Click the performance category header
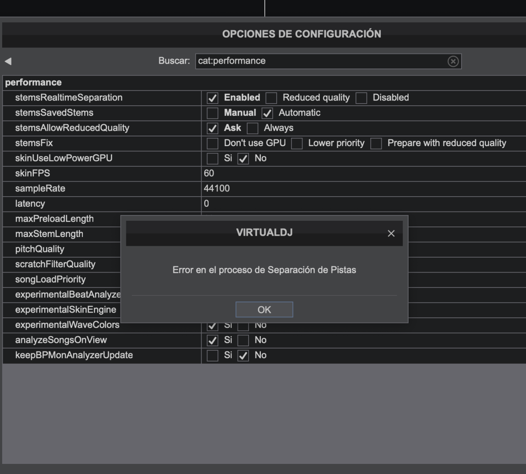Image resolution: width=526 pixels, height=474 pixels. point(33,83)
